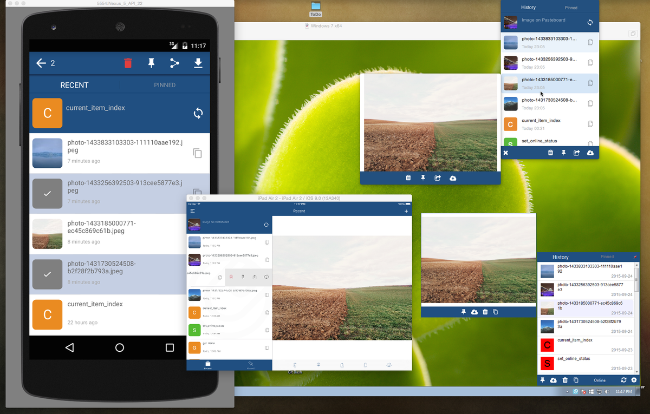Viewport: 650px width, 414px height.
Task: Select photo-1433185000771 thumbnail on Android list
Action: point(47,234)
